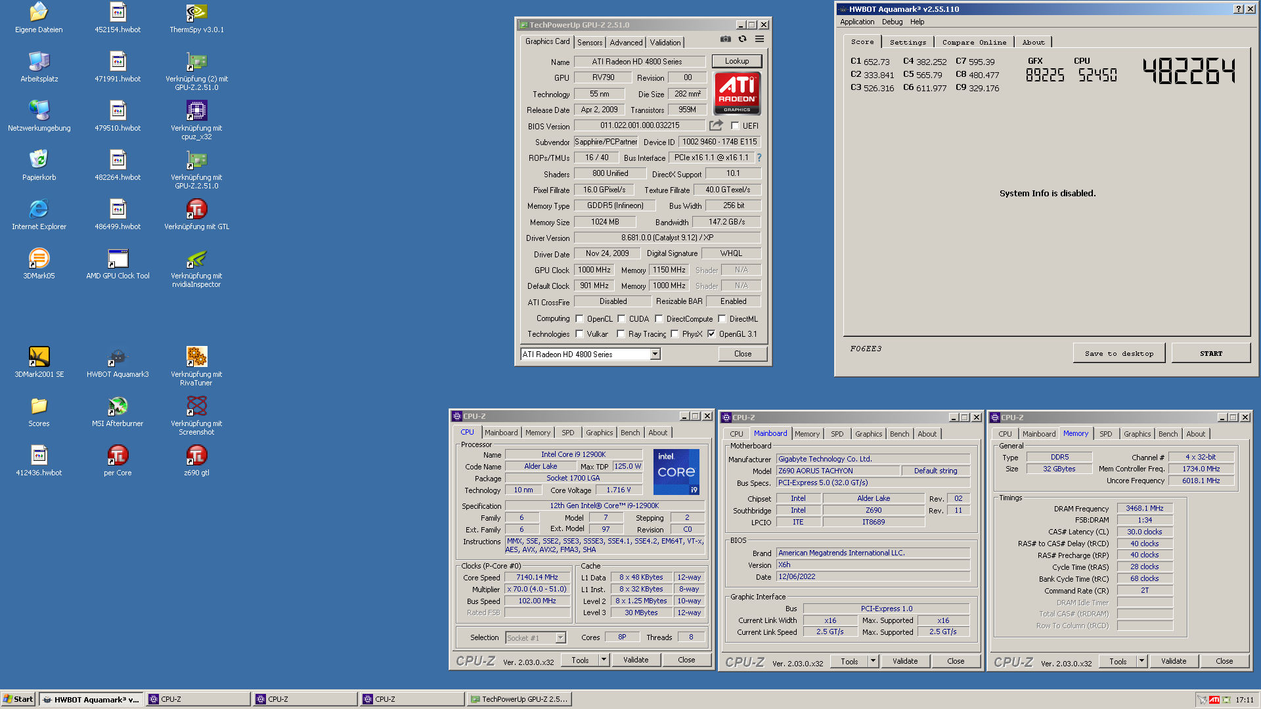The image size is (1261, 709).
Task: Open the 3DMark2001 SE desktop icon
Action: [x=39, y=357]
